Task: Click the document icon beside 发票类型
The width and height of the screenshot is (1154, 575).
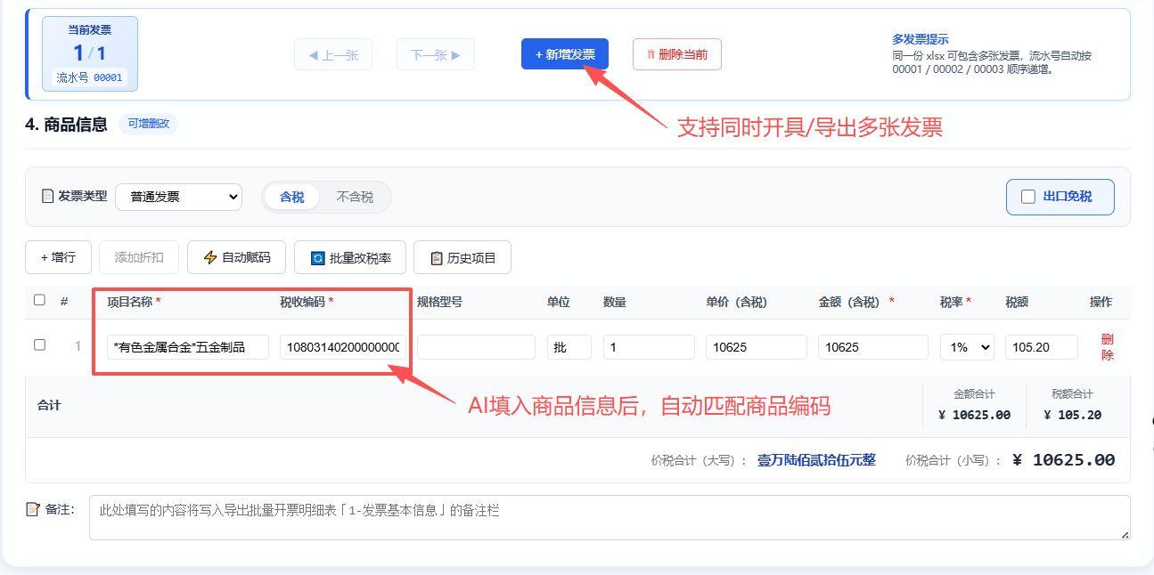Action: tap(48, 196)
